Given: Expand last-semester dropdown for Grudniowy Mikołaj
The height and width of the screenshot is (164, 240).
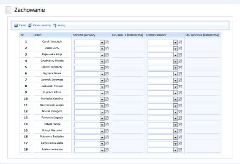Looking at the screenshot, I should pyautogui.click(x=175, y=62).
